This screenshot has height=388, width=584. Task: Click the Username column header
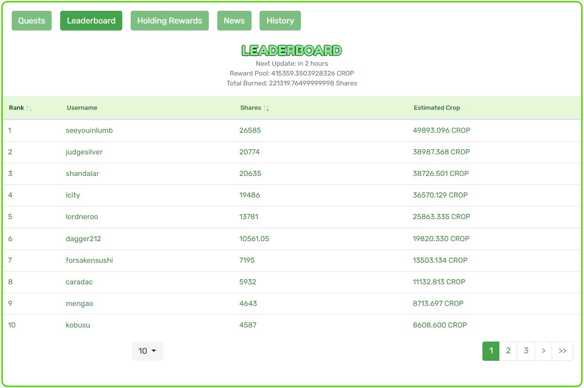pos(82,108)
